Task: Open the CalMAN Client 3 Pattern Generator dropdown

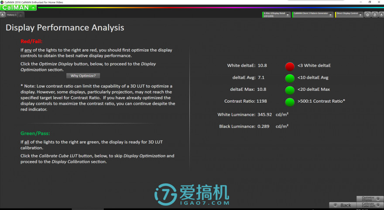Action: [312, 15]
